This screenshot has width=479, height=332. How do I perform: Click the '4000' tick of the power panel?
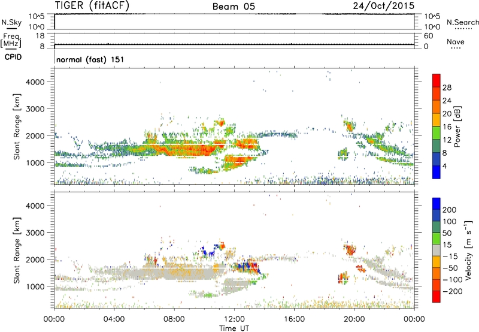(35, 82)
